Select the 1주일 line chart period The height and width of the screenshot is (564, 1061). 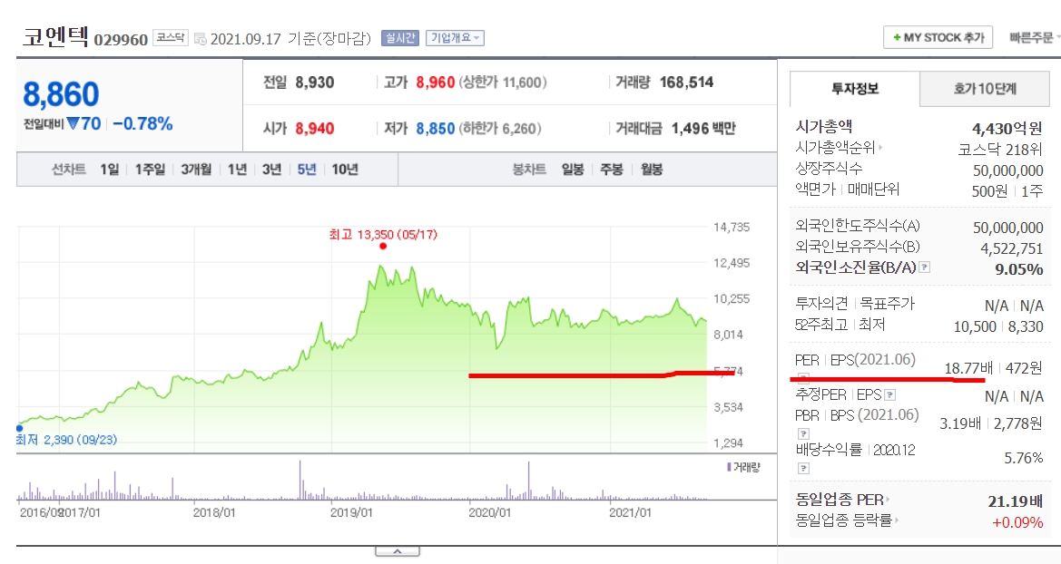pos(150,169)
